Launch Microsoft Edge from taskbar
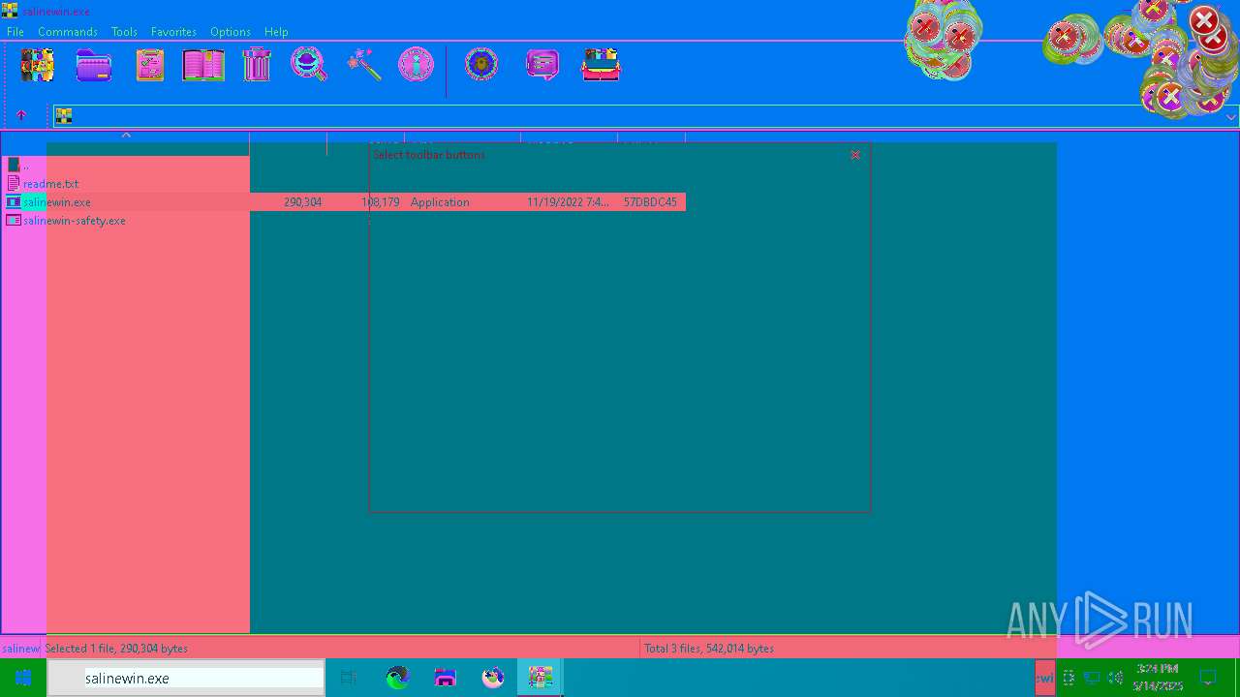The image size is (1240, 697). tap(397, 678)
